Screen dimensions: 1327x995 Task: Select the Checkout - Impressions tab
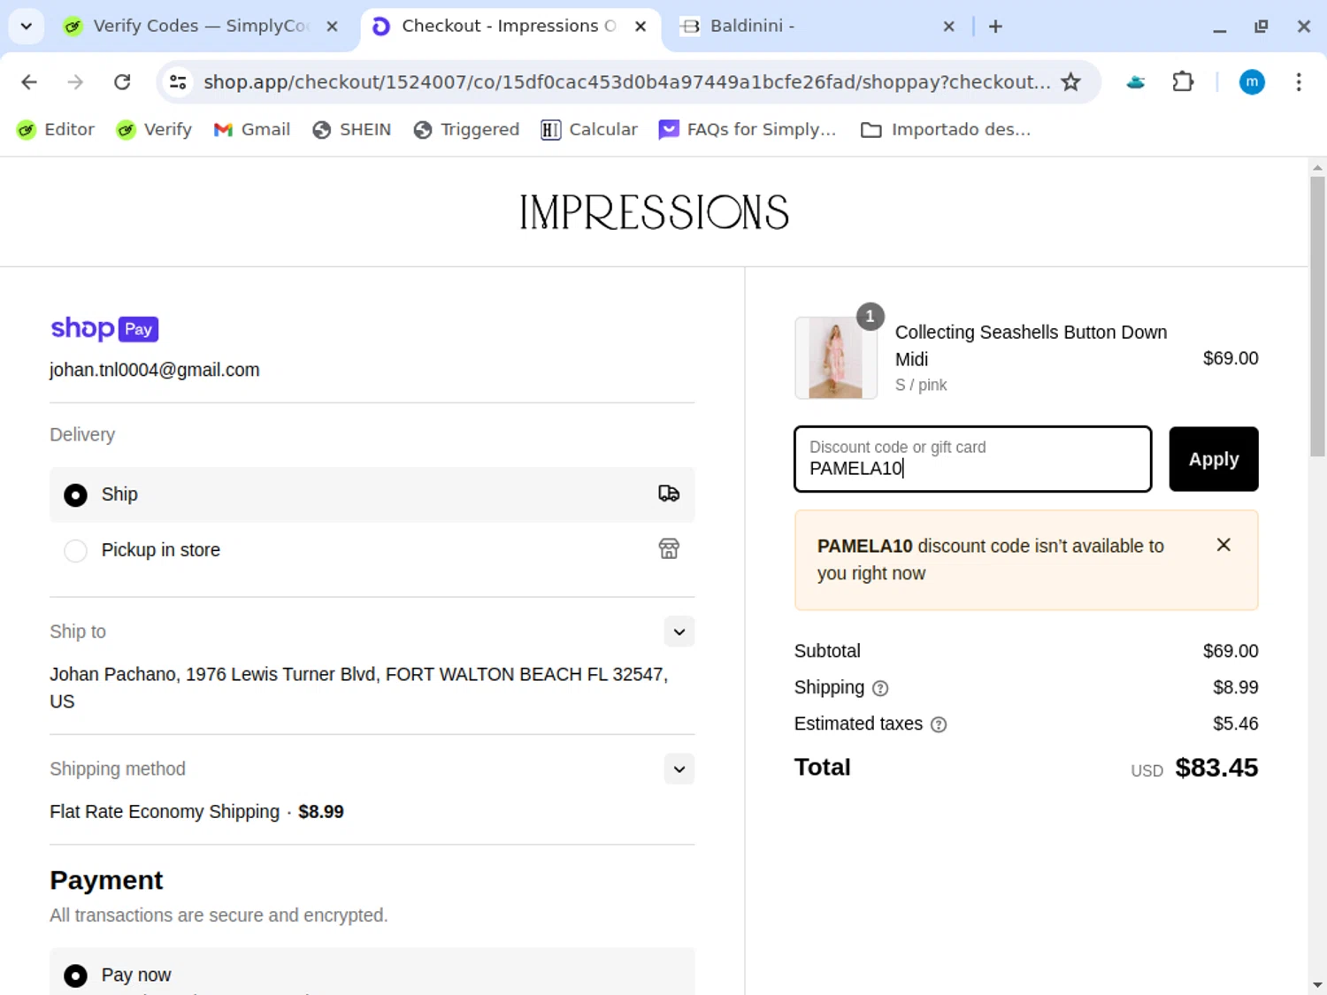pos(509,27)
